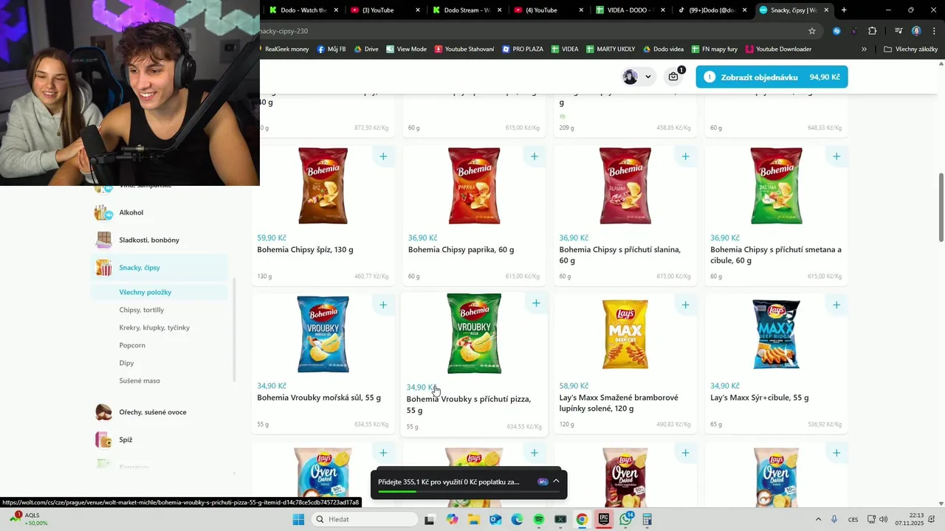
Task: Select Alkohol category in sidebar
Action: (x=159, y=212)
